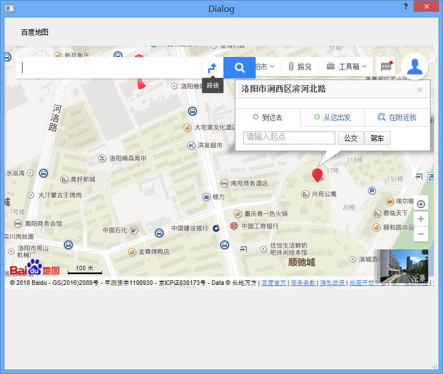Viewport: 443px width, 374px height.
Task: Open the 隐私政策 link
Action: (332, 283)
